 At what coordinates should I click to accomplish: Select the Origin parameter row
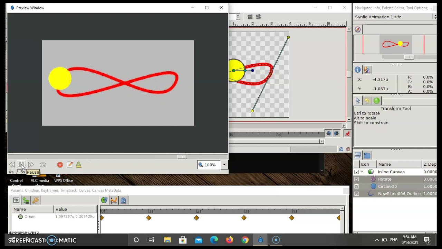[x=55, y=216]
